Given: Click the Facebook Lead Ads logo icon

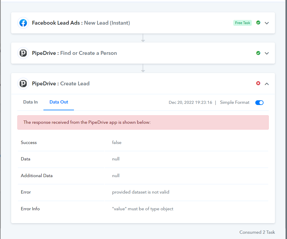Looking at the screenshot, I should (23, 23).
